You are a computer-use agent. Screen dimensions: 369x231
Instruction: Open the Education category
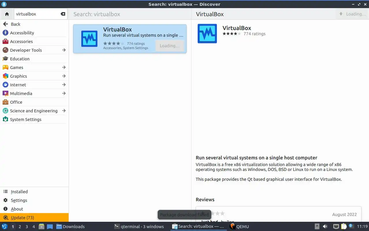pyautogui.click(x=34, y=59)
